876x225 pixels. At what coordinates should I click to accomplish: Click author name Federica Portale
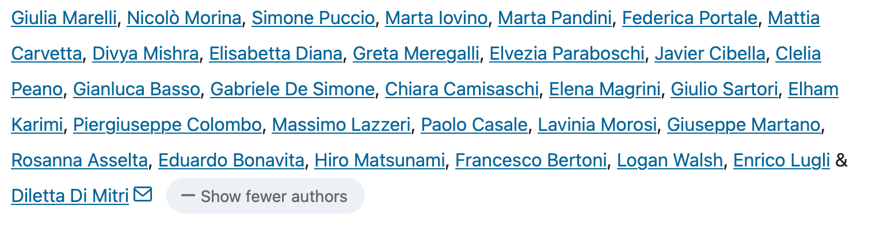690,18
